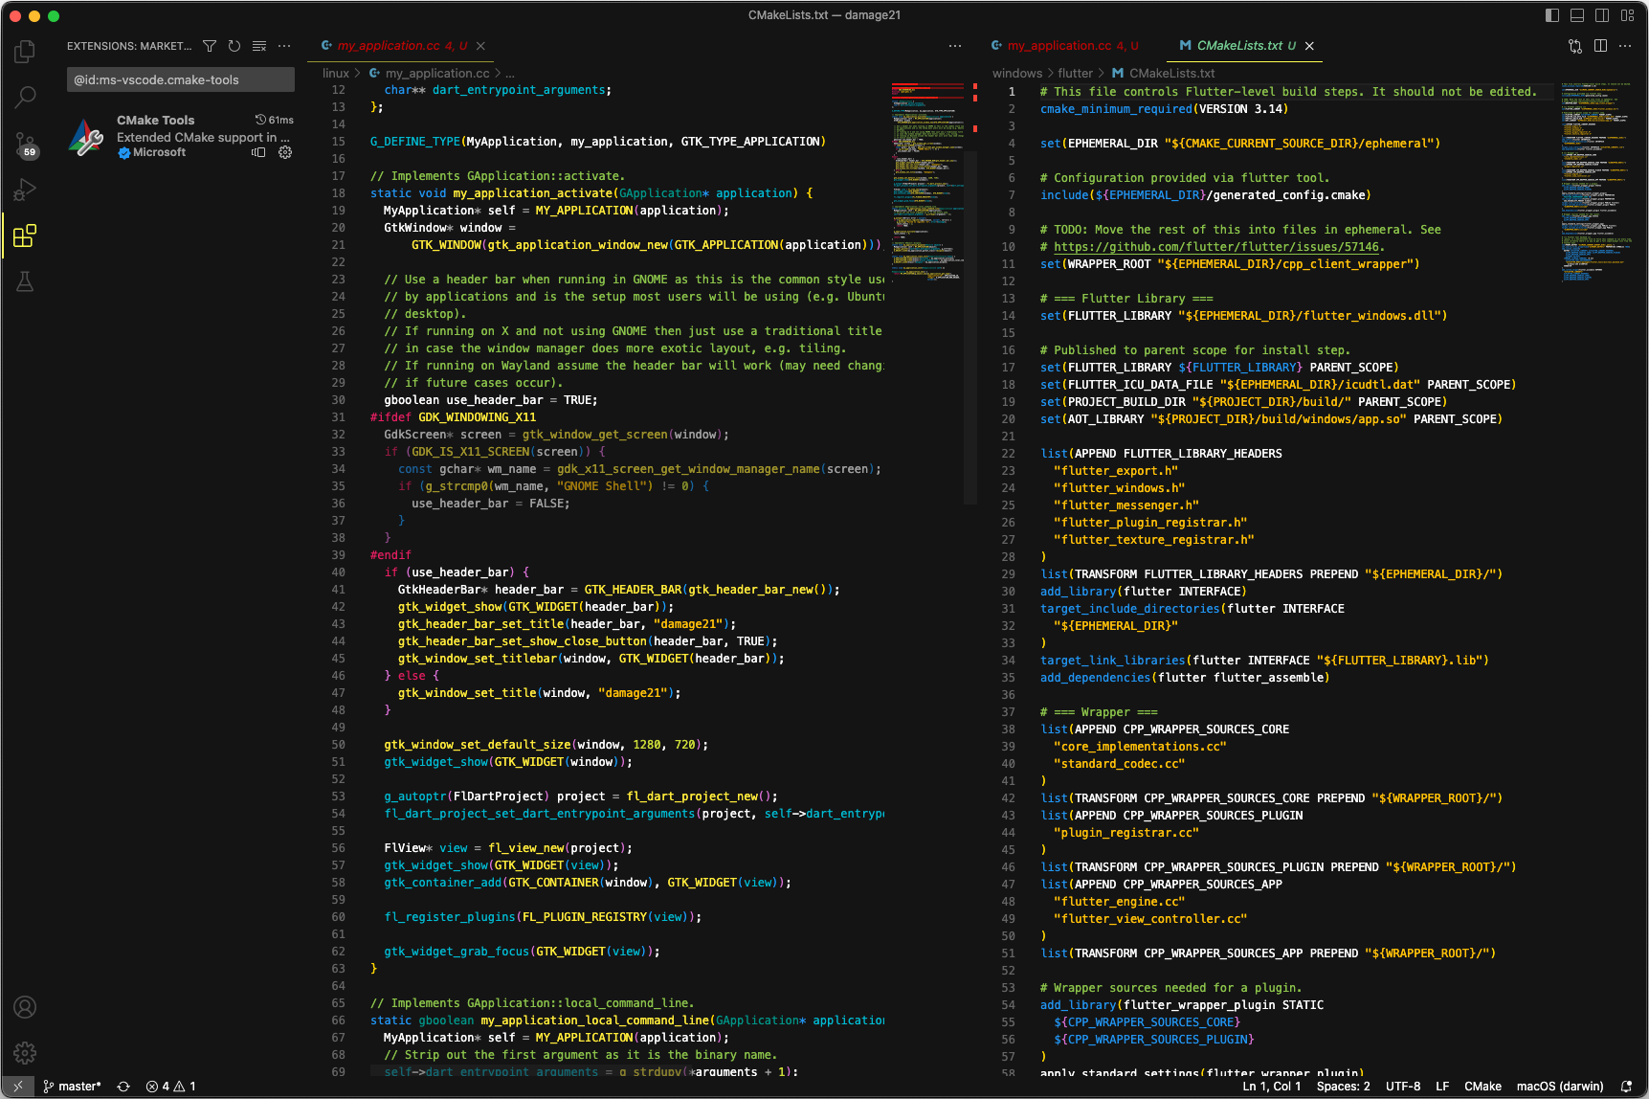This screenshot has width=1649, height=1099.
Task: Click the filter extensions funnel icon
Action: (x=210, y=46)
